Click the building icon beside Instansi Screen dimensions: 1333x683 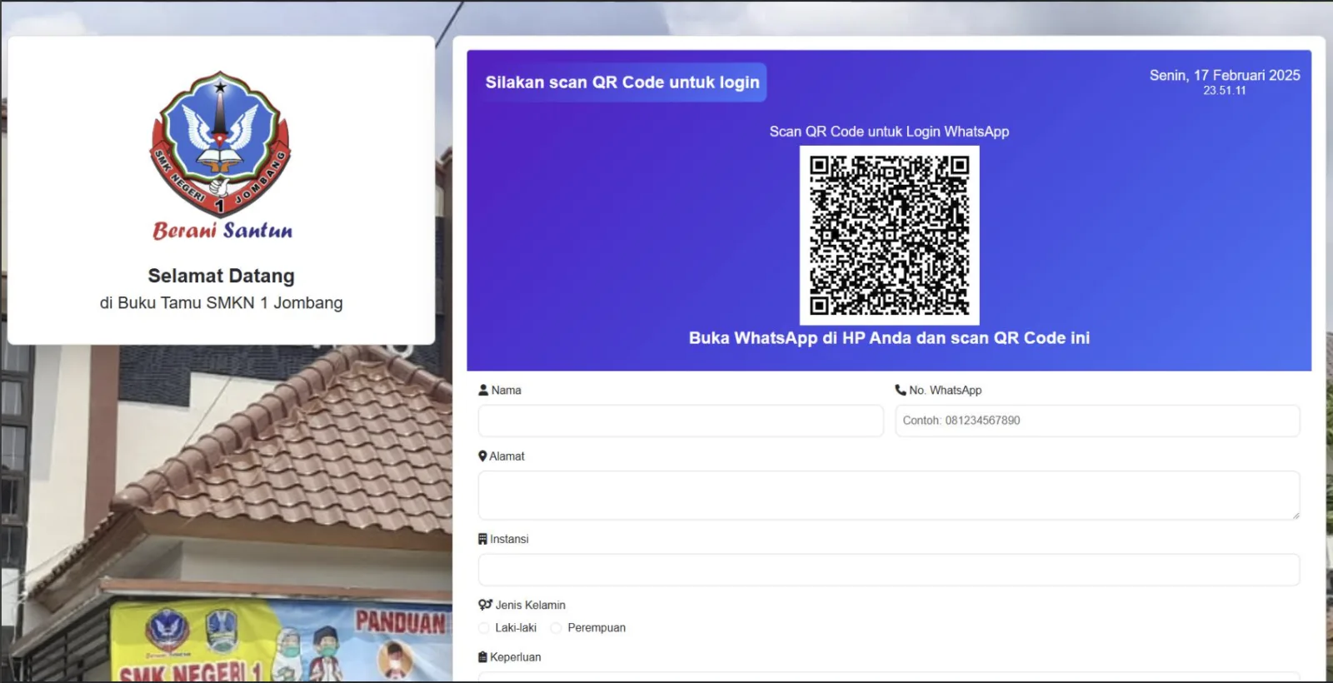pyautogui.click(x=482, y=539)
